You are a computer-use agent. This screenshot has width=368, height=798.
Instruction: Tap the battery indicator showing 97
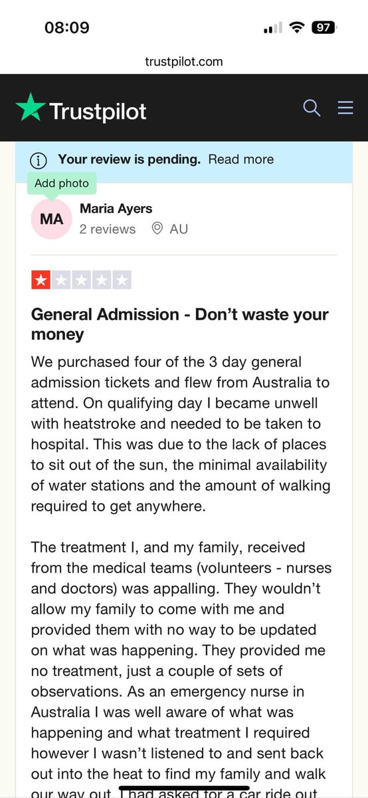(325, 28)
